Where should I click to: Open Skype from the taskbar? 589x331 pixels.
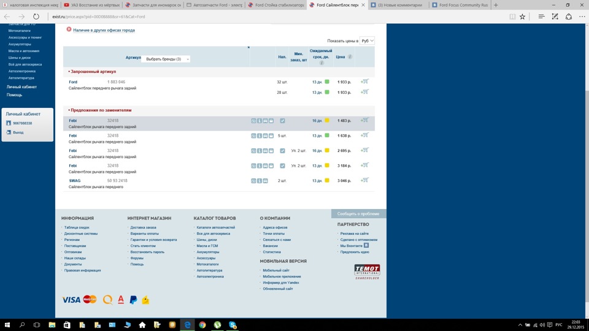[x=233, y=325]
